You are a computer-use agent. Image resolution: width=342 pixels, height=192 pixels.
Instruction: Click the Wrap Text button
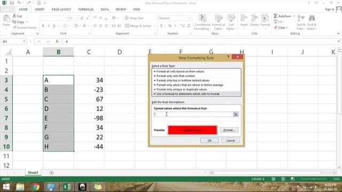(x=134, y=18)
